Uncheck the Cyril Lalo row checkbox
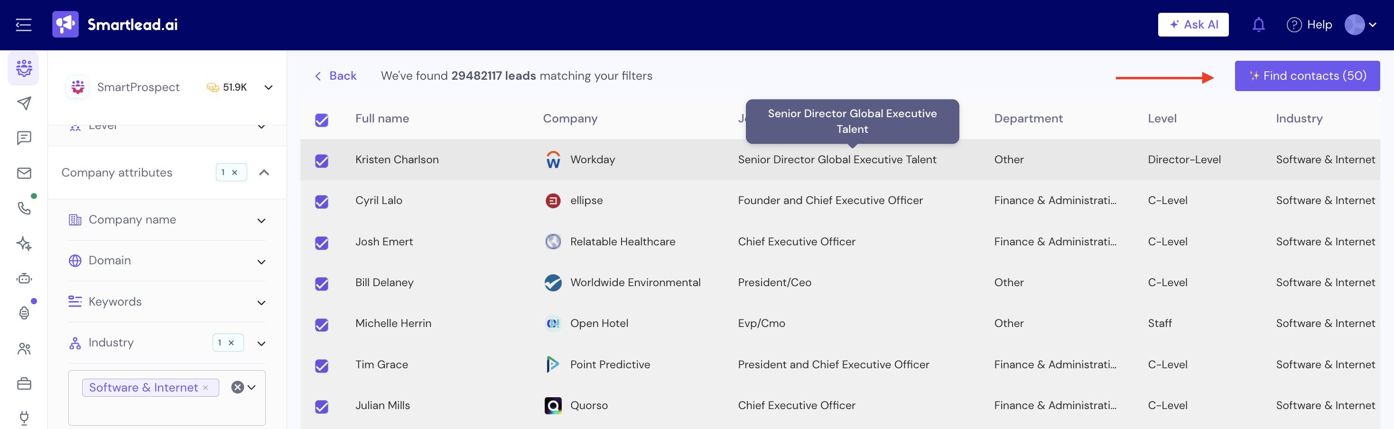The image size is (1394, 429). [321, 202]
